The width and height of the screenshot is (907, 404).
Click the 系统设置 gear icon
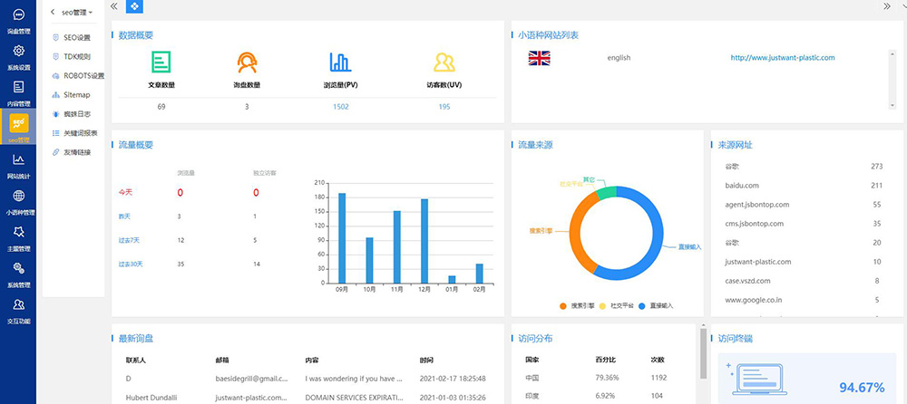tap(18, 56)
